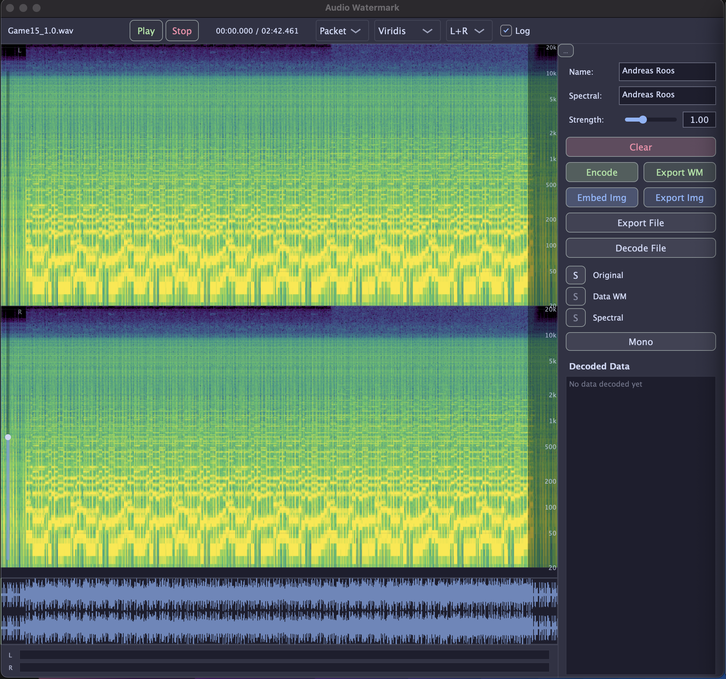Toggle solo on the Data WM track
This screenshot has width=726, height=679.
point(575,296)
